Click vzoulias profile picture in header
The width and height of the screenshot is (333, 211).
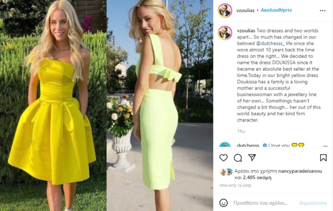tap(225, 10)
